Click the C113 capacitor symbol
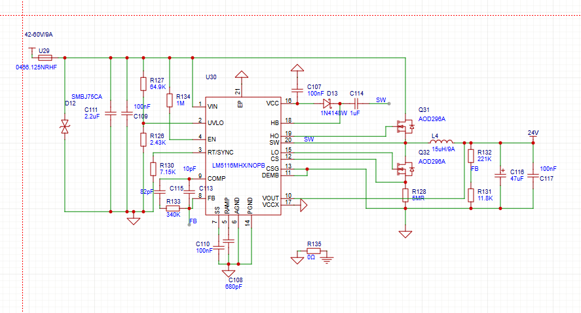Image resolution: width=581 pixels, height=313 pixels. coord(189,193)
